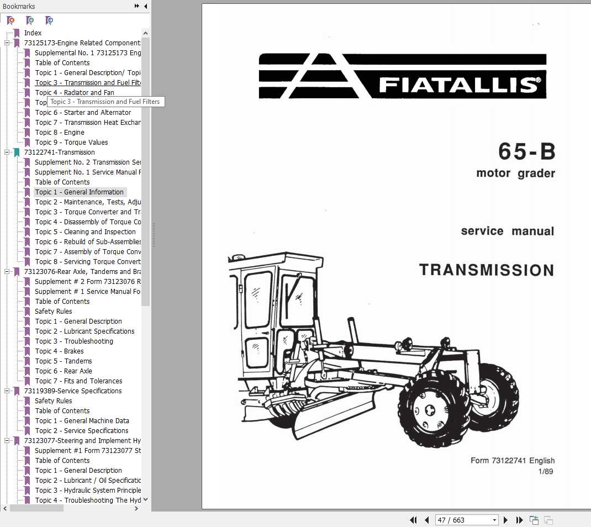Collapse the 73123077-Steering and Implement node

7,441
